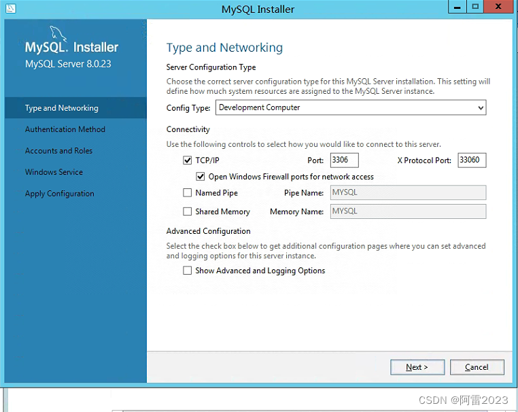Image resolution: width=518 pixels, height=412 pixels.
Task: Focus the X Protocol Port field
Action: (x=472, y=160)
